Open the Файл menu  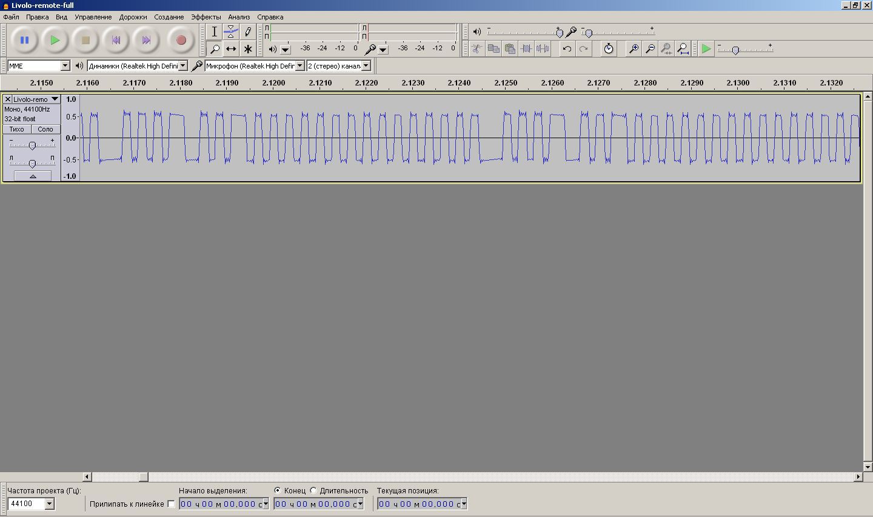(x=11, y=17)
